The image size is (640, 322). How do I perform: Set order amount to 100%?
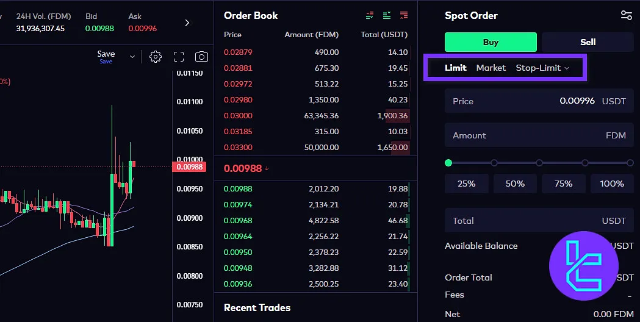[x=612, y=184]
